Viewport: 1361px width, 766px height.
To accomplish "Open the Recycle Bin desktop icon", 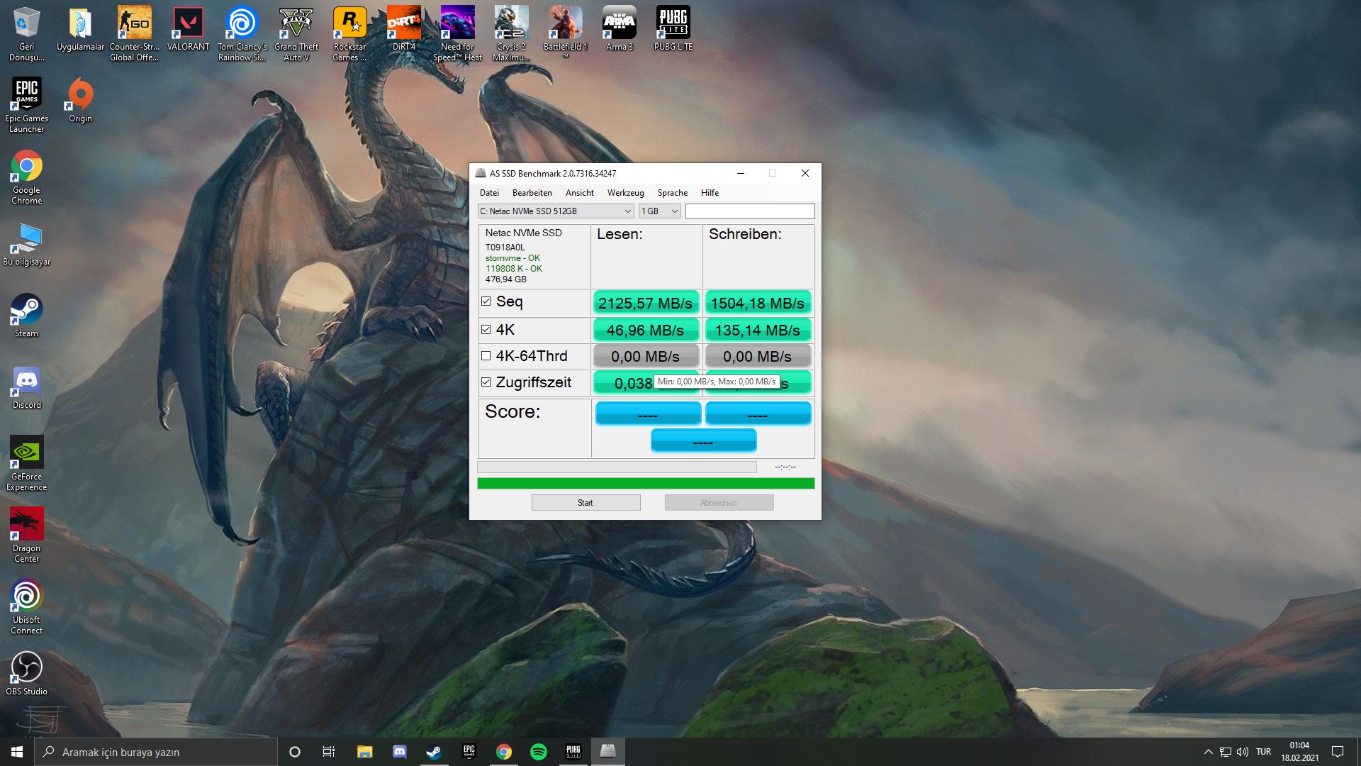I will [x=27, y=33].
